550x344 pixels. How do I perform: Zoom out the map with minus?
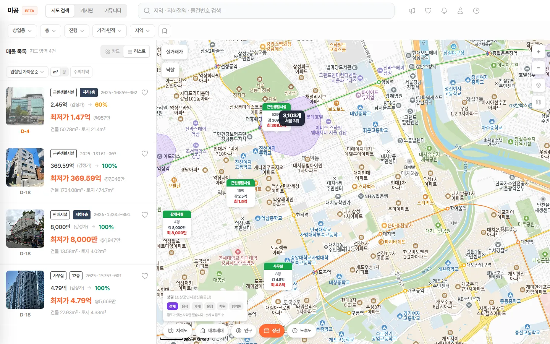pos(539,68)
